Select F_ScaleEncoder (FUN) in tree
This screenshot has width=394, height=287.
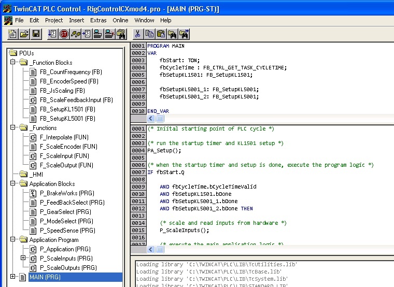click(68, 147)
